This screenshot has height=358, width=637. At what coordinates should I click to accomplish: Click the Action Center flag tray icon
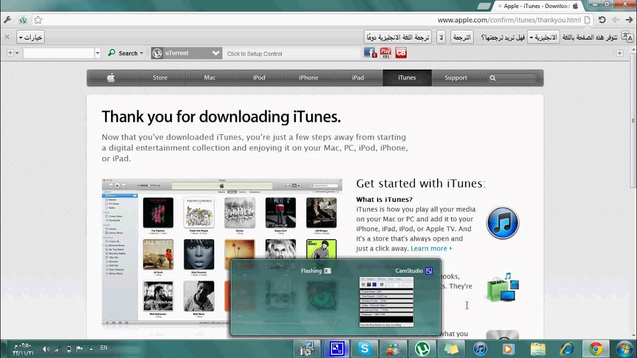[x=80, y=349]
